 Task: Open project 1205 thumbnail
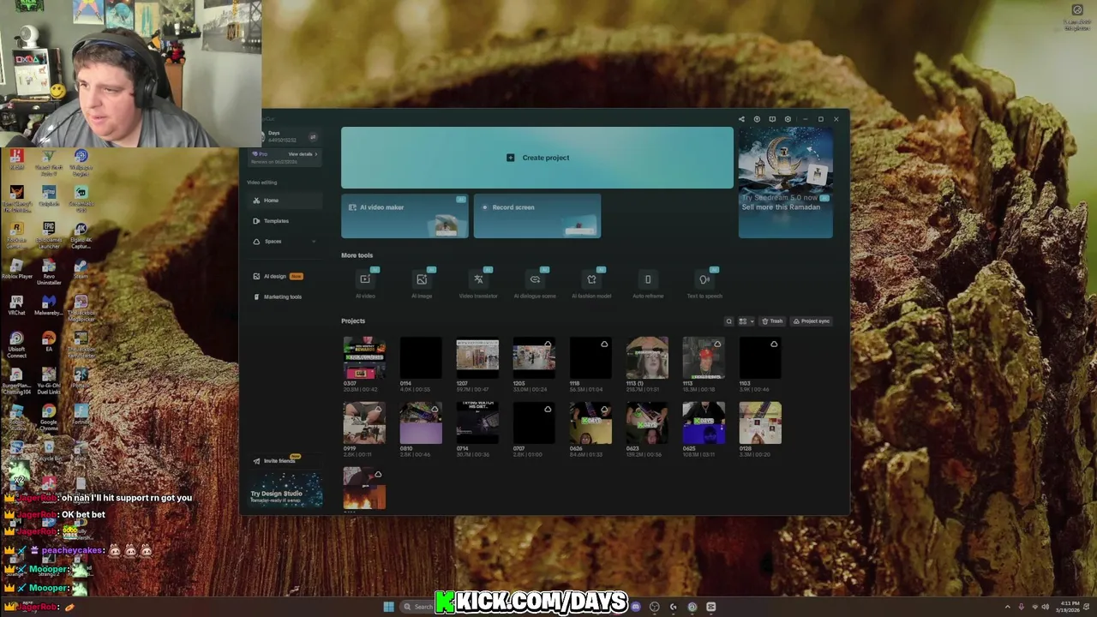coord(534,358)
